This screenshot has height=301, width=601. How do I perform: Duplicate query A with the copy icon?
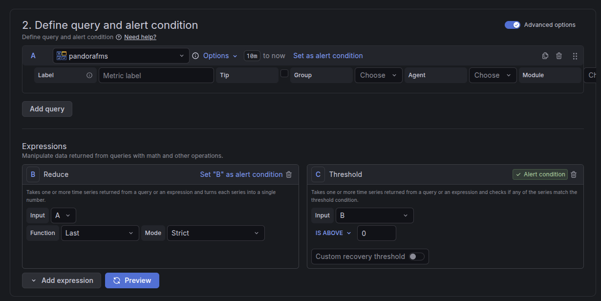(545, 56)
